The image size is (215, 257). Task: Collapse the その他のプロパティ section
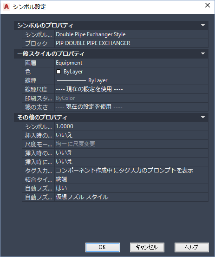coord(203,117)
